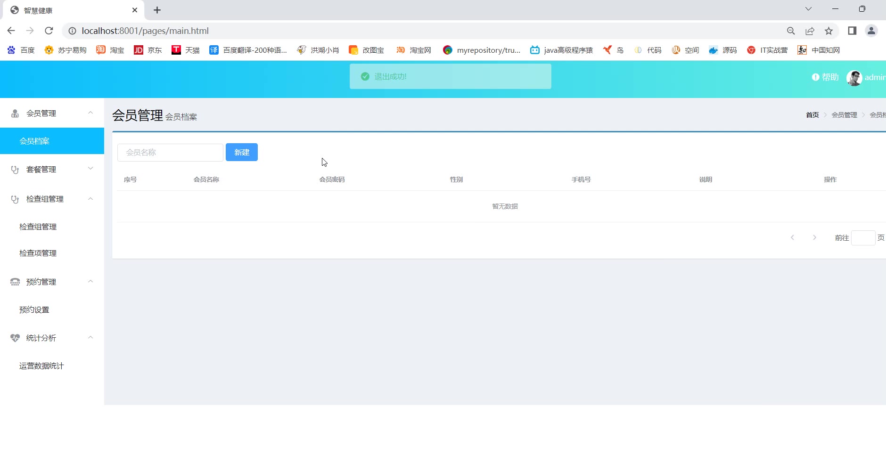Click the 帮助 help icon in header
Image resolution: width=886 pixels, height=456 pixels.
tap(815, 77)
